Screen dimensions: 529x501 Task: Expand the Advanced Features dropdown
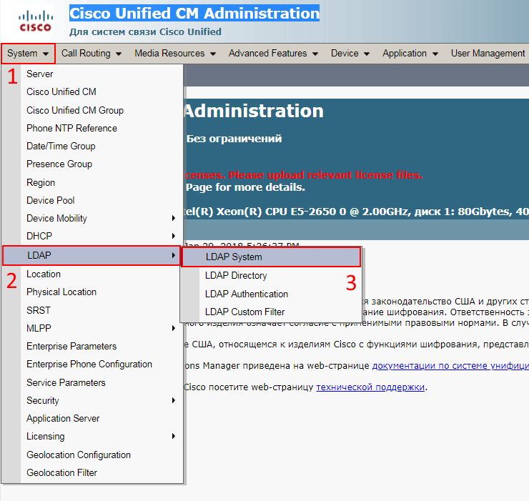[272, 54]
